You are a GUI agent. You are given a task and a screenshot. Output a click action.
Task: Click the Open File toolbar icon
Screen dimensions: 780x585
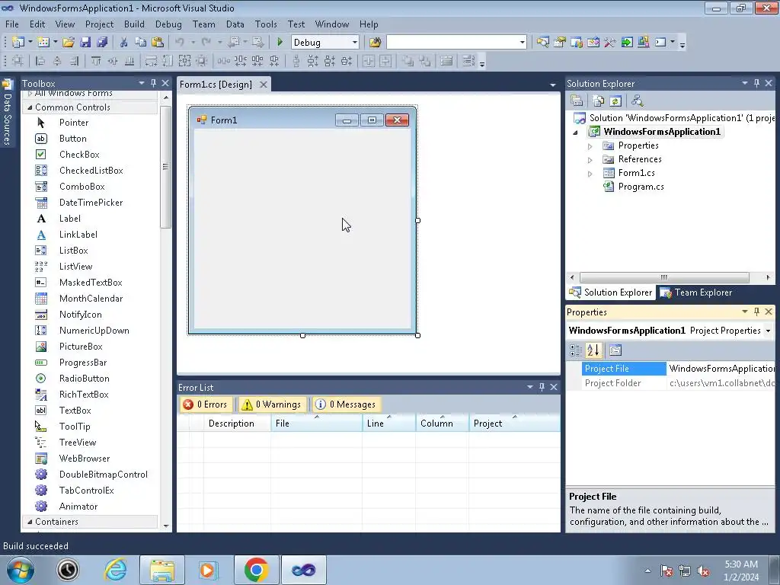point(68,43)
